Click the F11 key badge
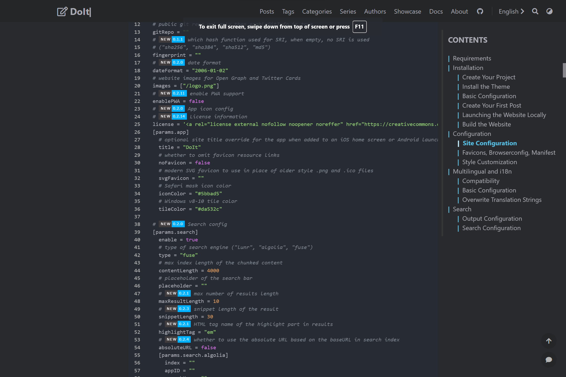566x377 pixels. coord(359,26)
